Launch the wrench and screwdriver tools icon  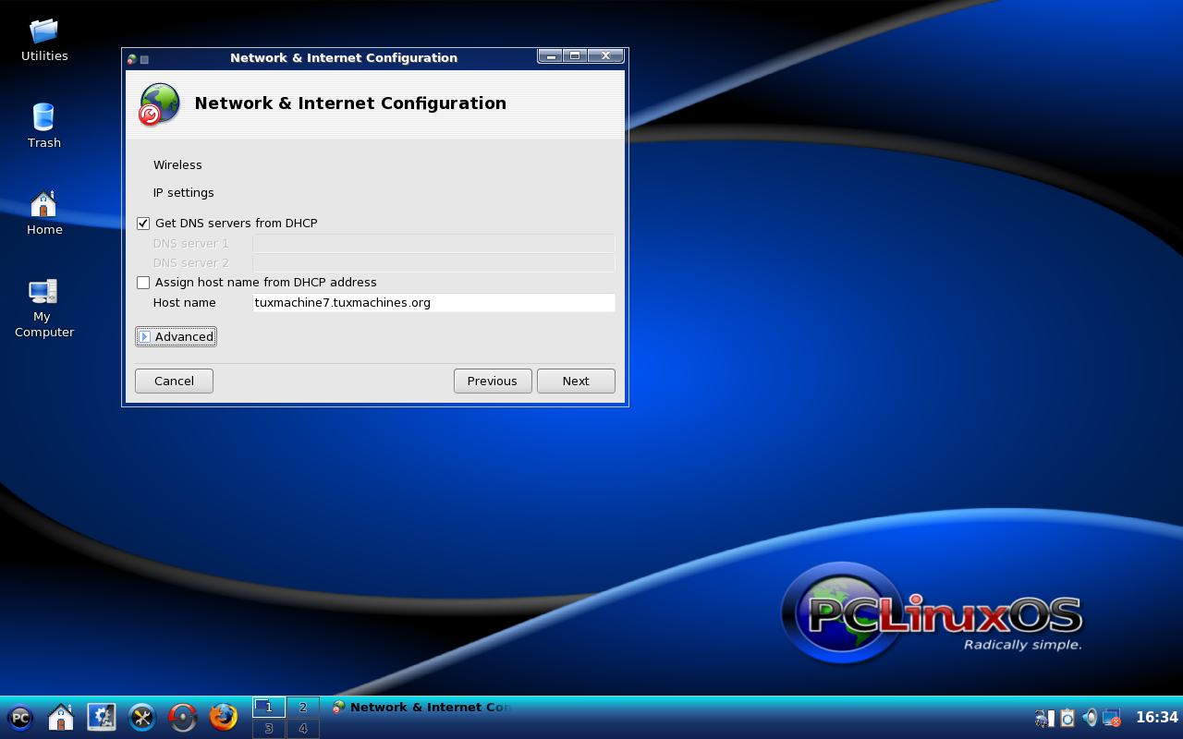click(142, 718)
